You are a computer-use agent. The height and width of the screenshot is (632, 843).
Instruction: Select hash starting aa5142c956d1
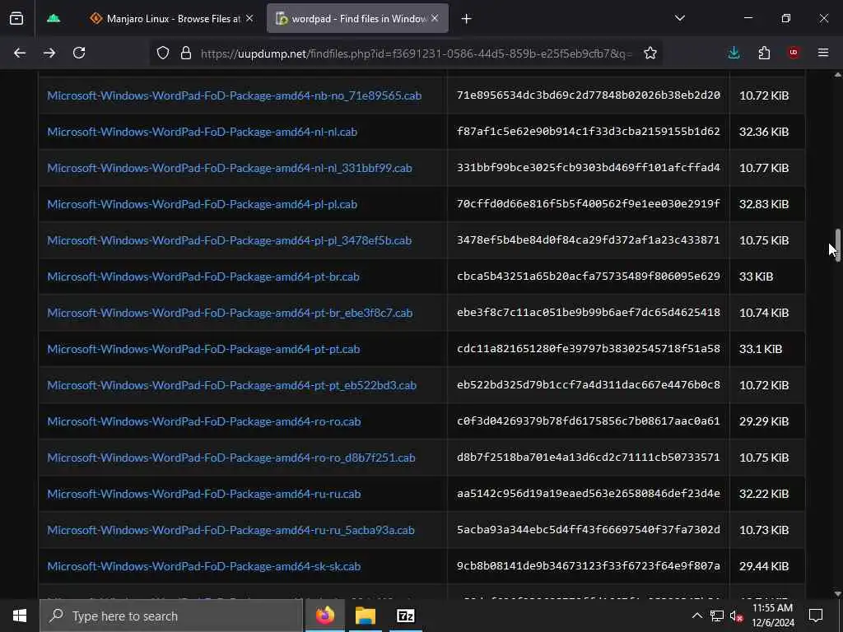coord(588,494)
